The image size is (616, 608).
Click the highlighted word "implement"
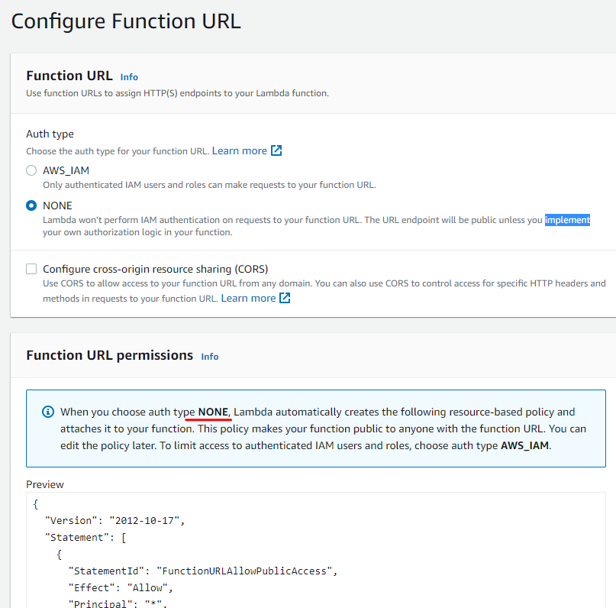point(567,220)
